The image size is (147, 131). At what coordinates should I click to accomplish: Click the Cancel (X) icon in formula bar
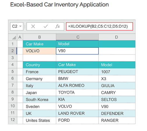33,26
